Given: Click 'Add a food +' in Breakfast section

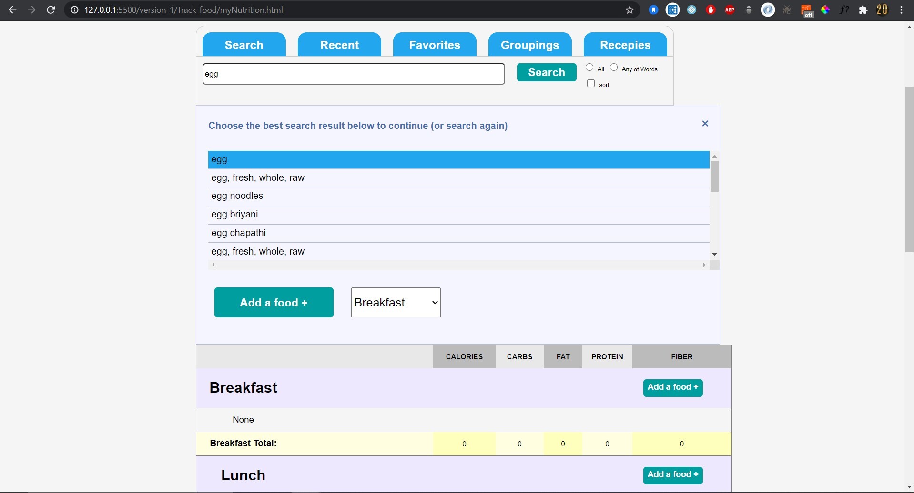Looking at the screenshot, I should (x=673, y=387).
